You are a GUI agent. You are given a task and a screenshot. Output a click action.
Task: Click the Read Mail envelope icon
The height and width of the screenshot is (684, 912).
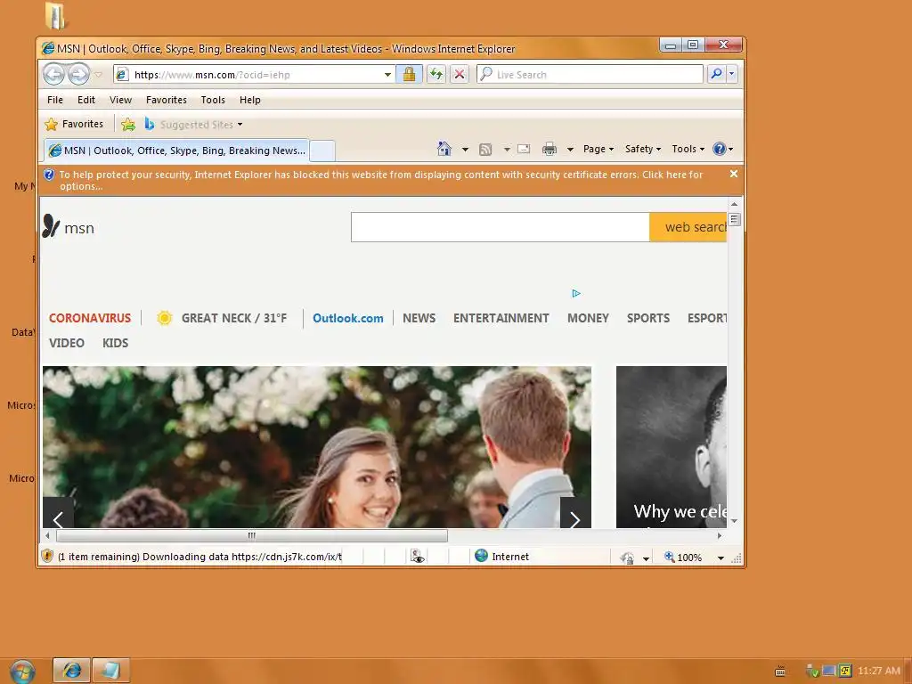pyautogui.click(x=524, y=149)
